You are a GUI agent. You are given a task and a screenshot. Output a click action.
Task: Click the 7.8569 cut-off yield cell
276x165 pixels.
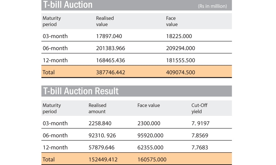click(200, 135)
